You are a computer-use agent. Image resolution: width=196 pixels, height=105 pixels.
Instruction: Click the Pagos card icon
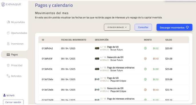coord(8,54)
